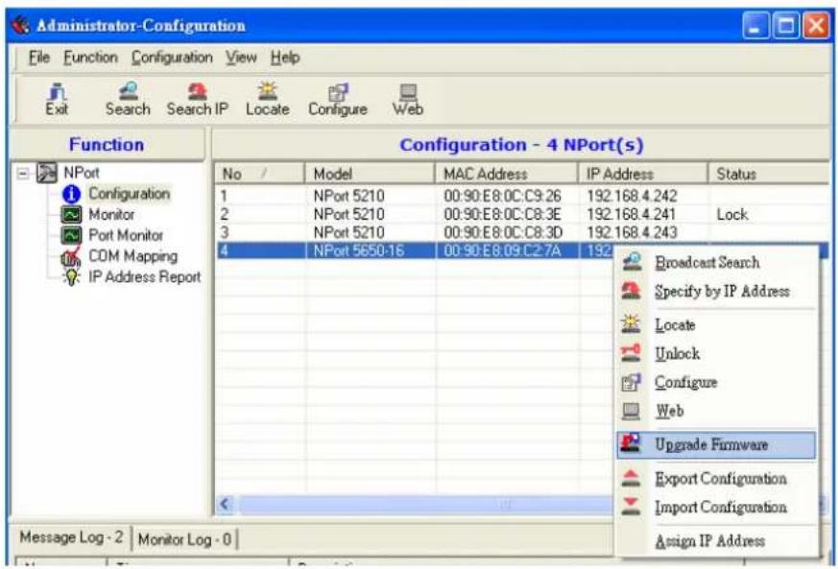Click the Specify by IP Address menu icon
This screenshot has height=569, width=838.
point(632,291)
